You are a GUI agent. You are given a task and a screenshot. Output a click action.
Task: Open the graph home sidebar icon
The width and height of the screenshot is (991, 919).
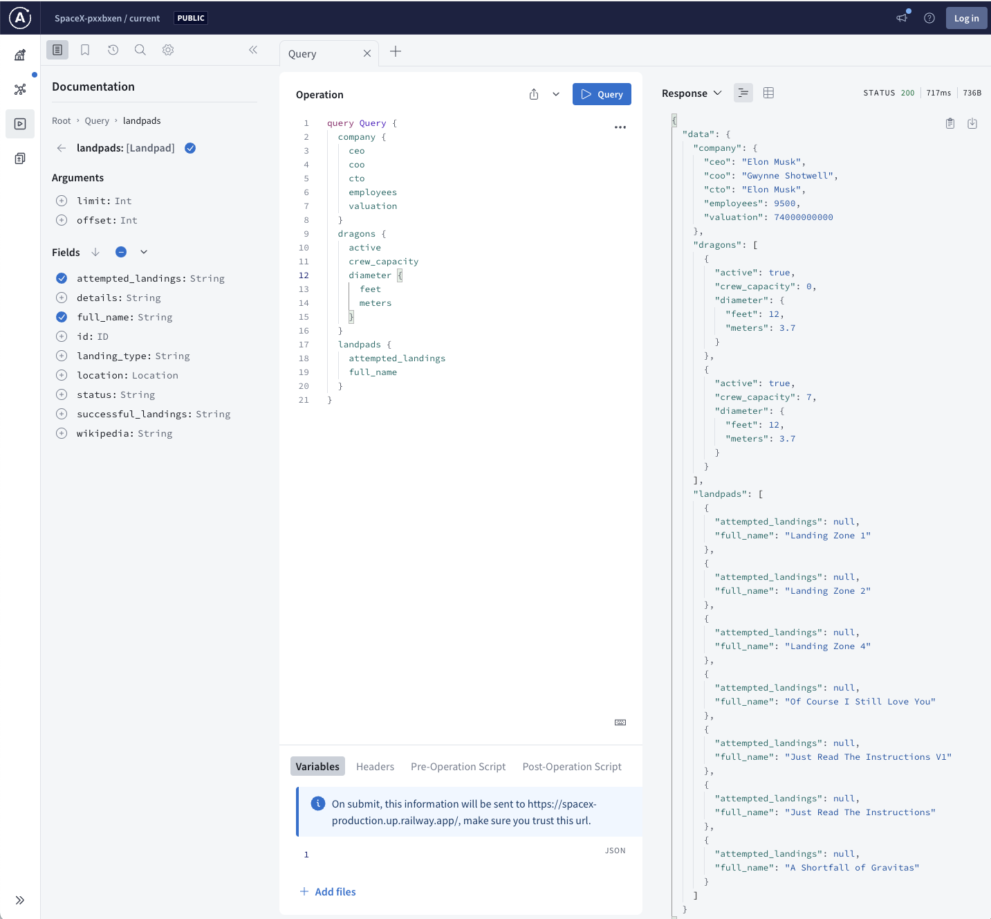point(20,55)
